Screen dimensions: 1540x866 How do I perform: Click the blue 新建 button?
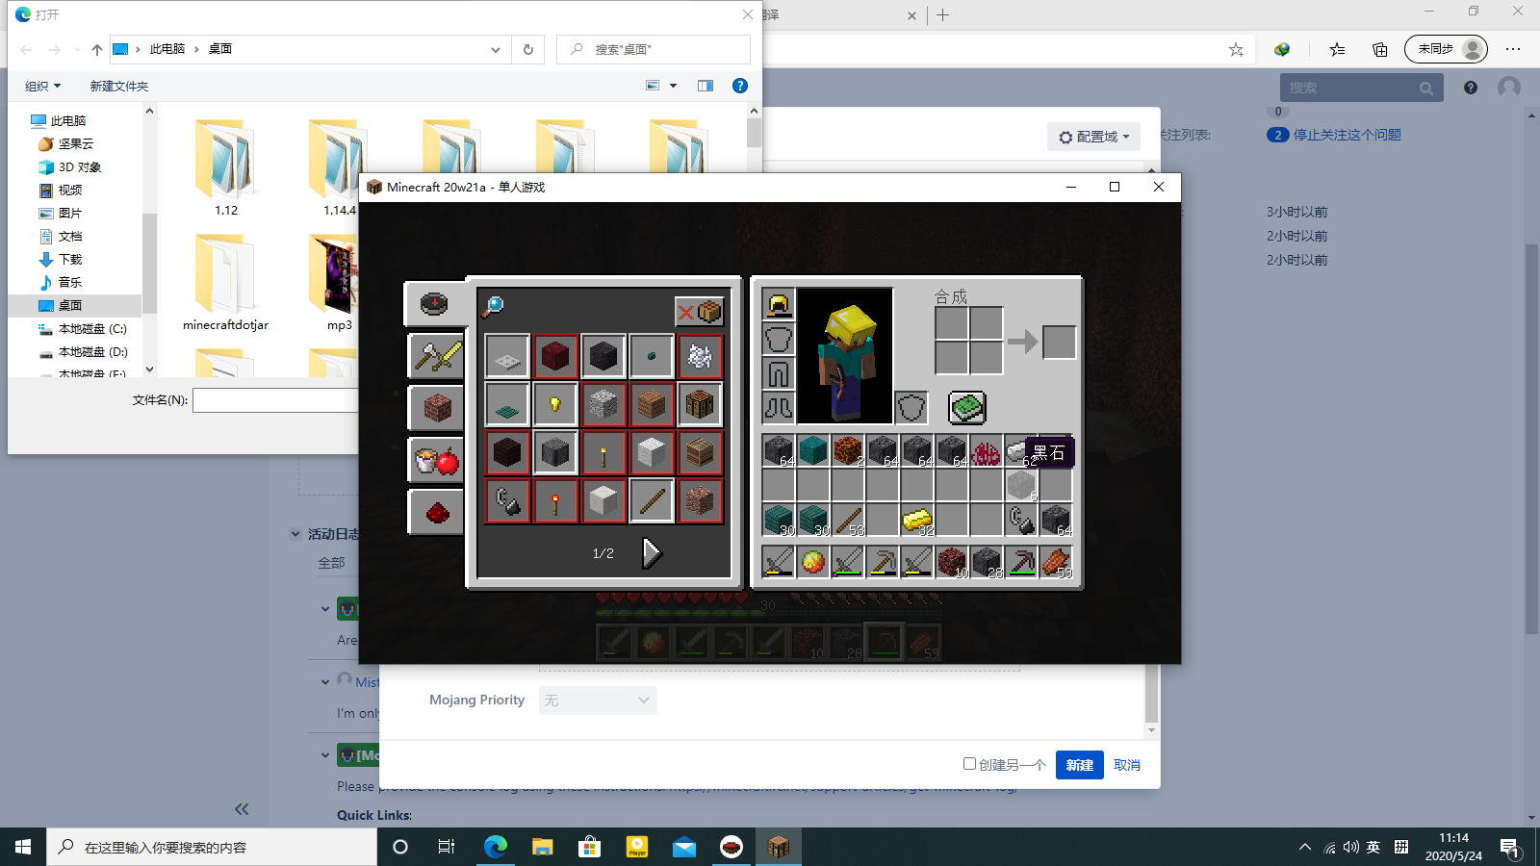[1079, 765]
